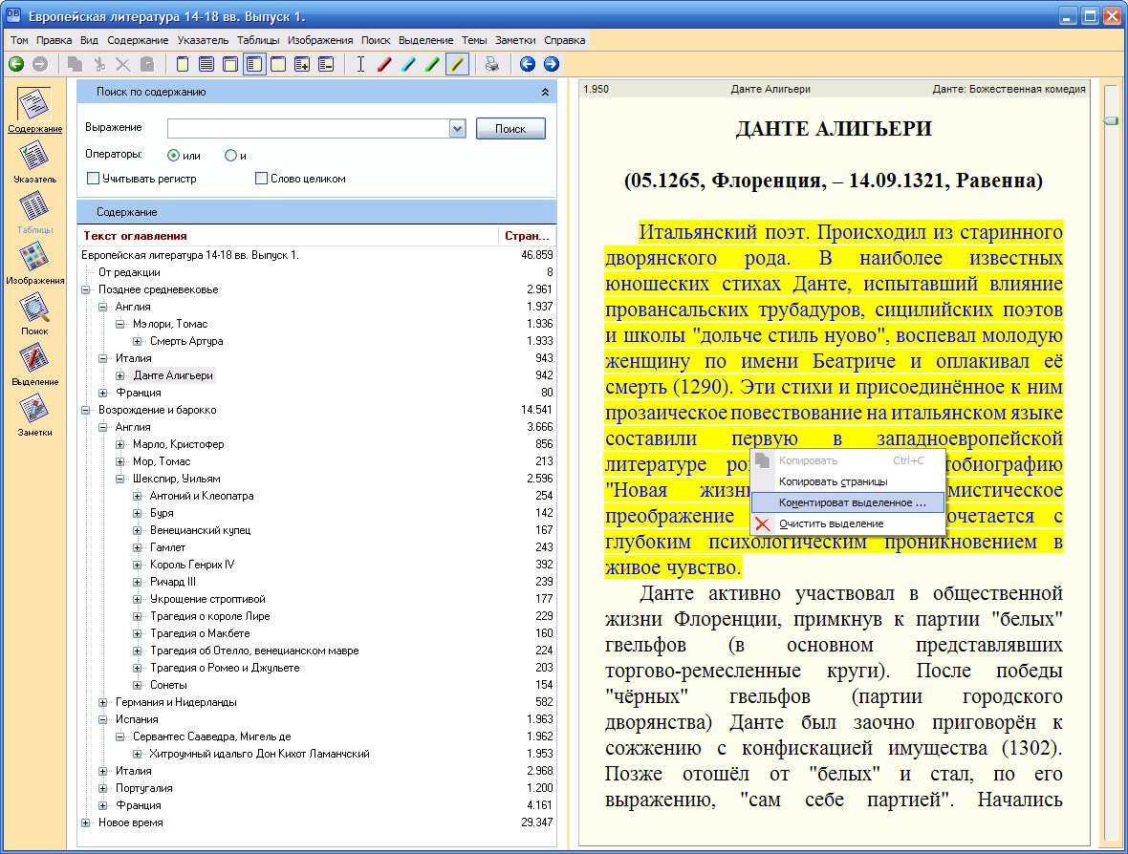Click the page-with-sidebar layout icon
The height and width of the screenshot is (854, 1128).
click(254, 65)
